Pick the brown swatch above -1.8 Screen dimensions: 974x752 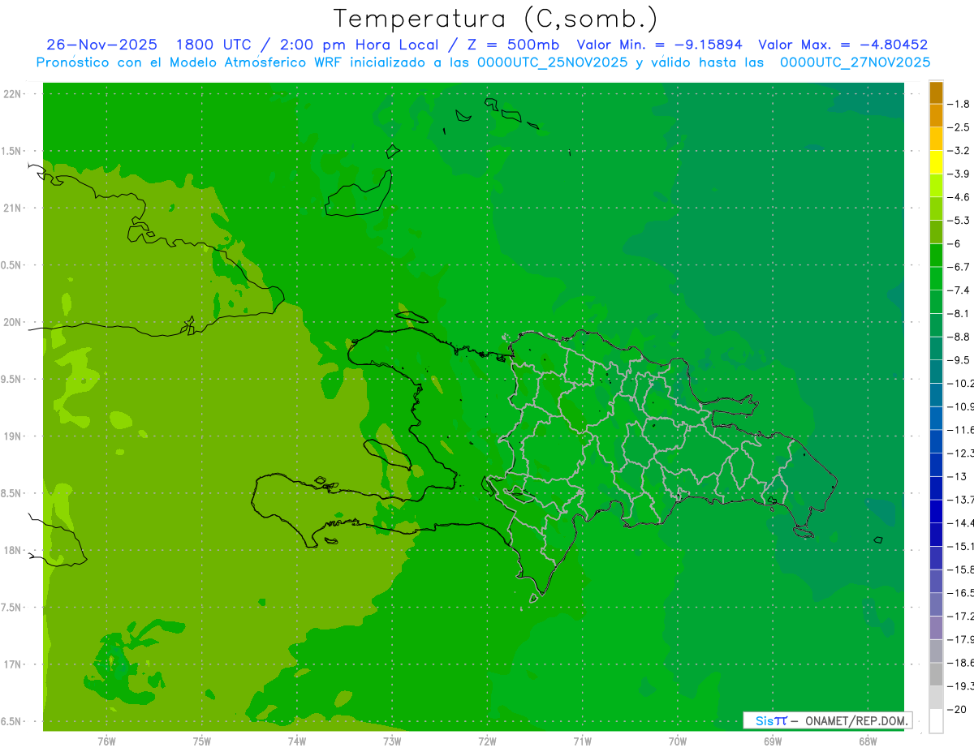click(936, 92)
